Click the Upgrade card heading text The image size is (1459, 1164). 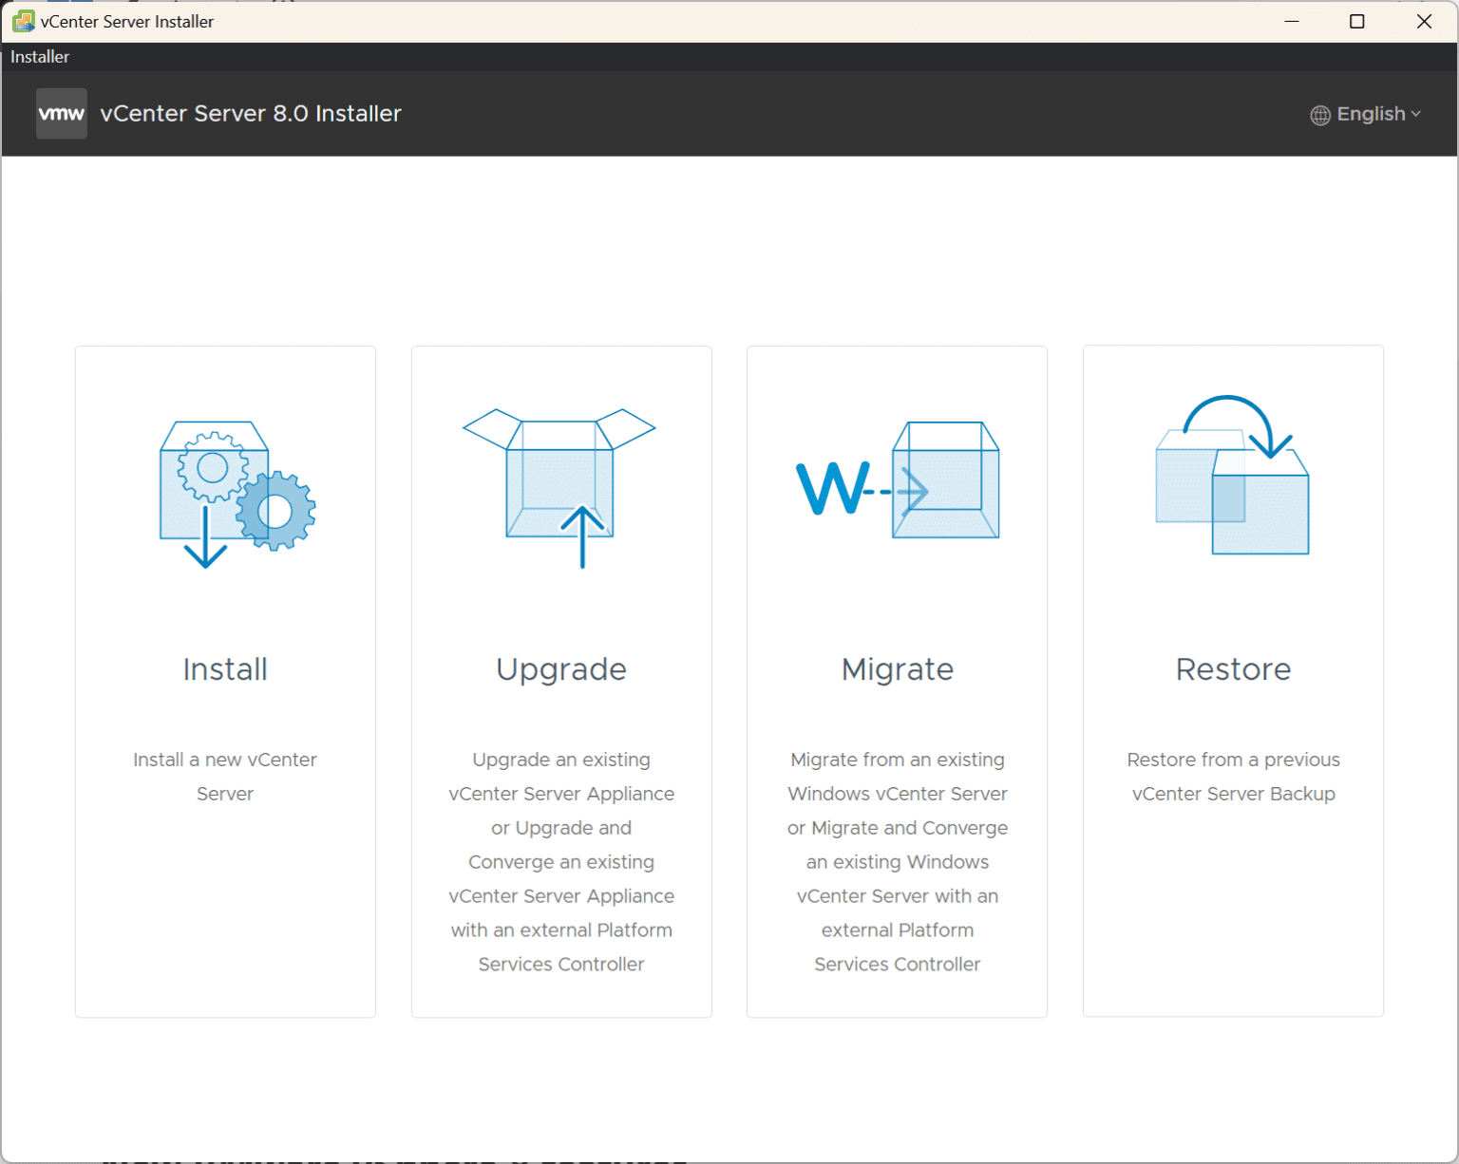tap(560, 669)
